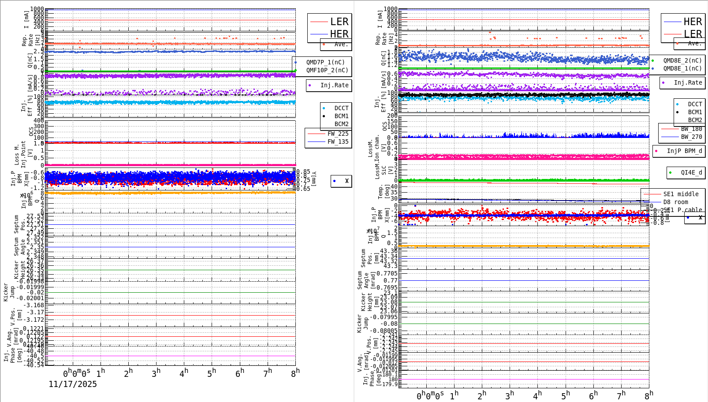
Task: Click the D8 room temperature legend
Action: [675, 202]
